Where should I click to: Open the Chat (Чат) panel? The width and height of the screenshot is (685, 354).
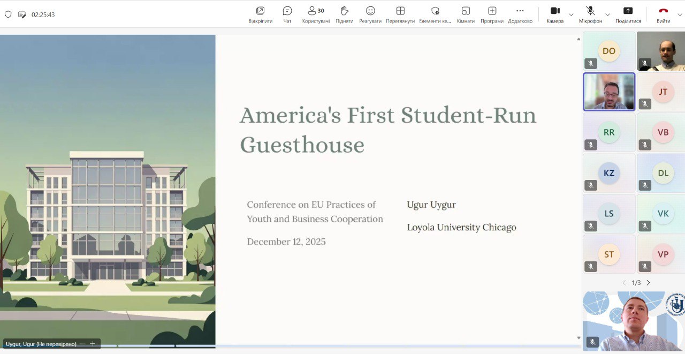point(287,11)
